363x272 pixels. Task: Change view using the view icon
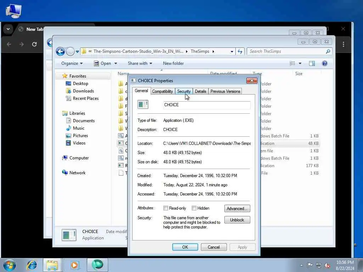tap(292, 63)
